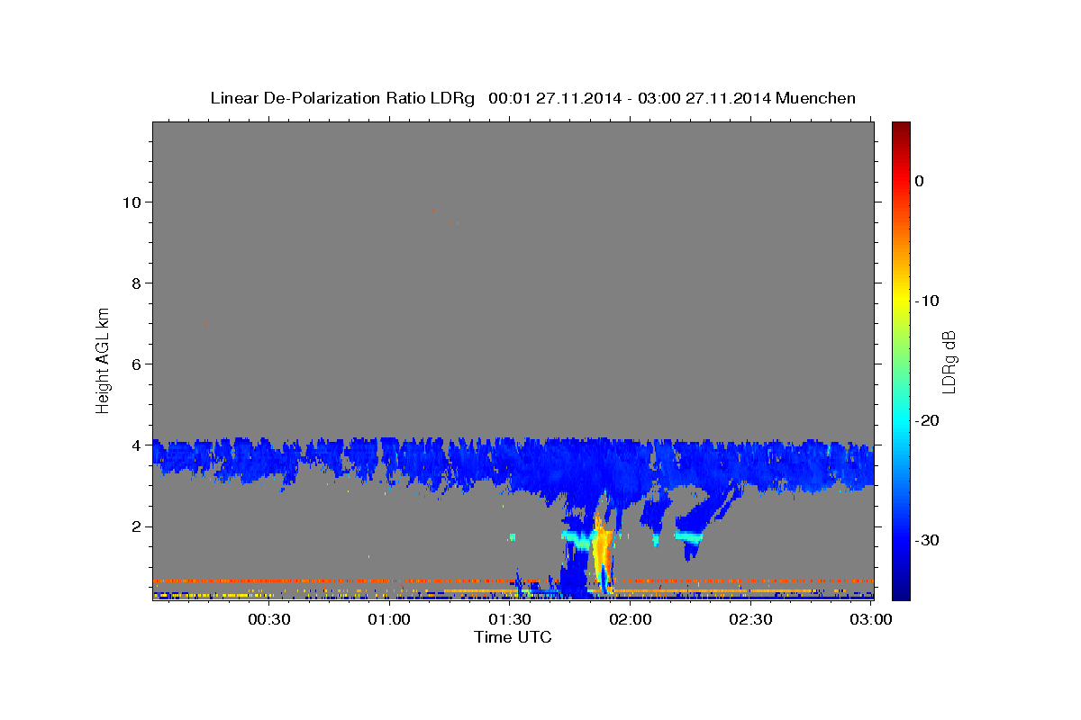Click the height tick label 2
The width and height of the screenshot is (1081, 720).
click(137, 526)
